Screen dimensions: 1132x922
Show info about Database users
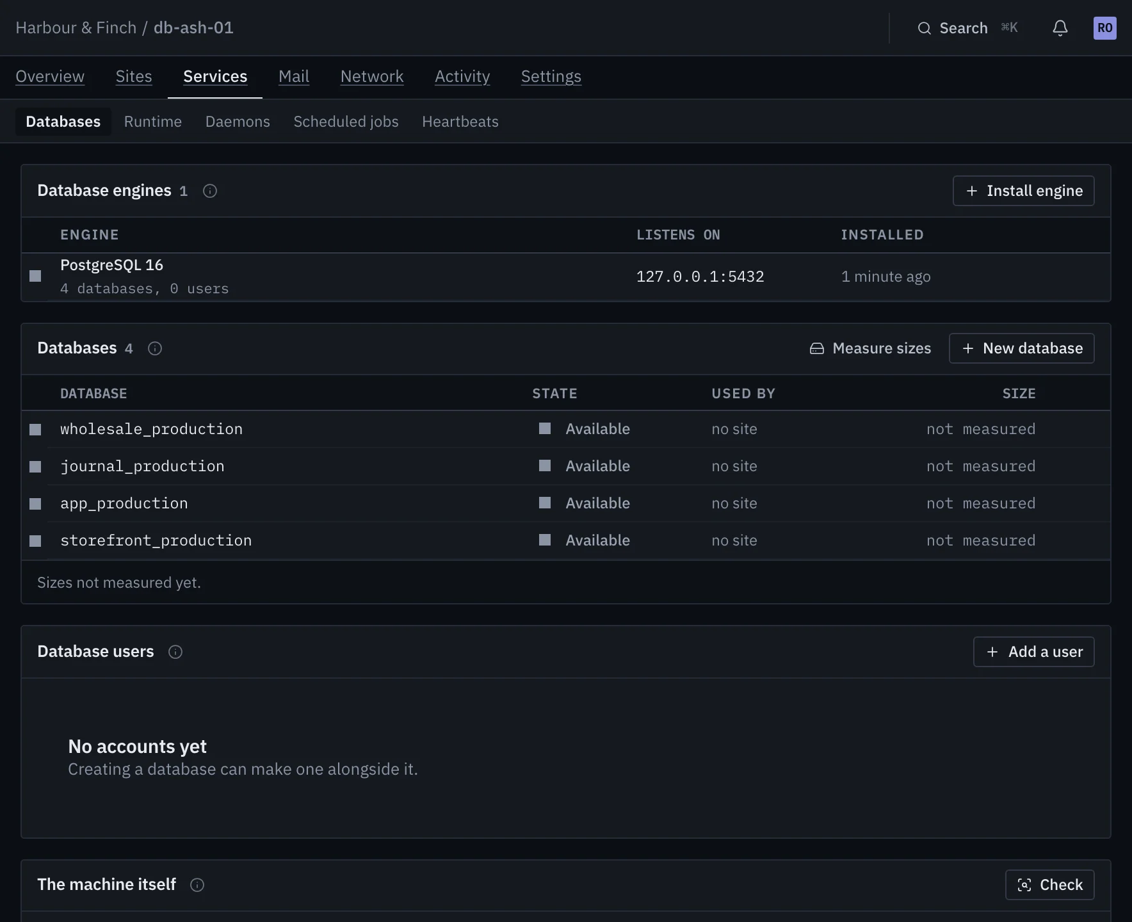point(175,652)
